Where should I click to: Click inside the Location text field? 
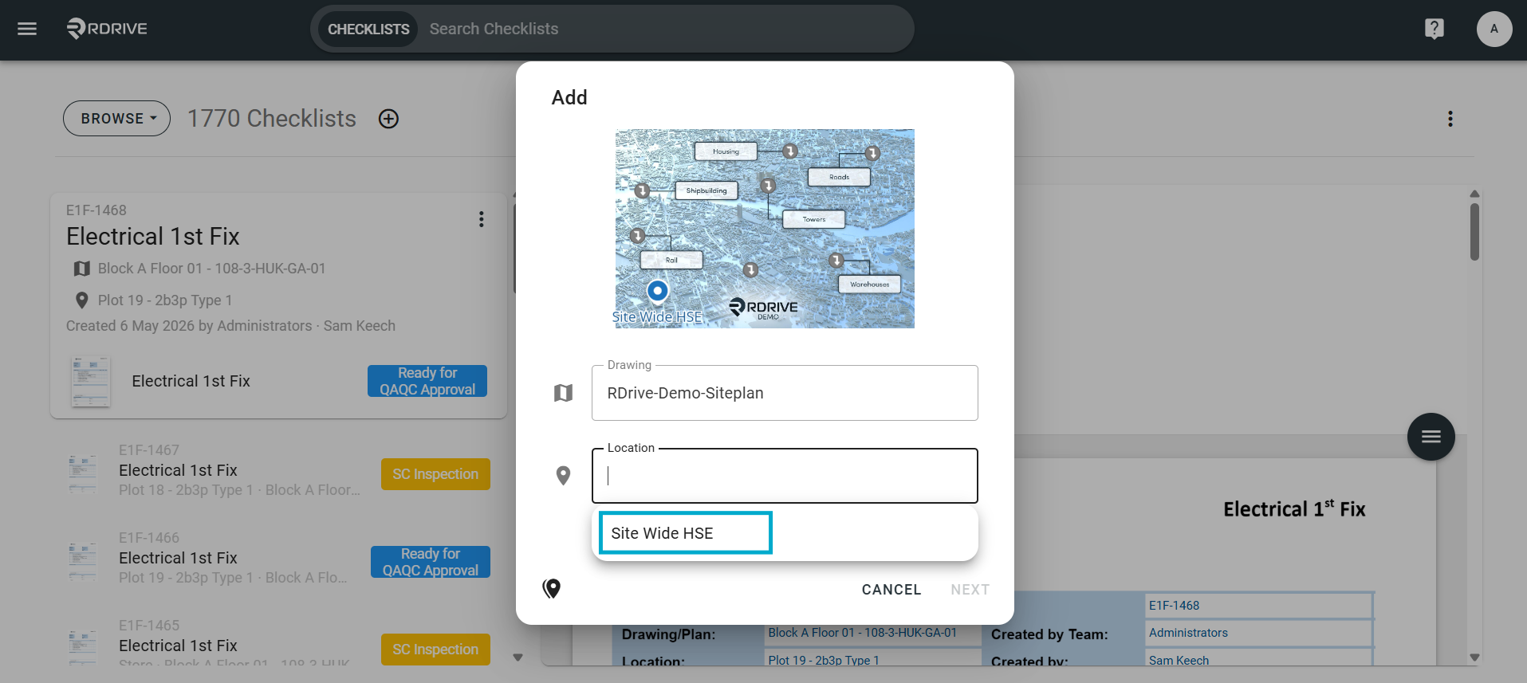(785, 476)
